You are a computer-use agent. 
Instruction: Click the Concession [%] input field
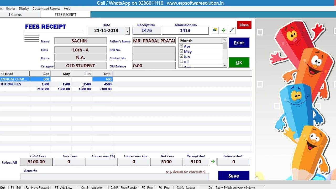point(101,162)
